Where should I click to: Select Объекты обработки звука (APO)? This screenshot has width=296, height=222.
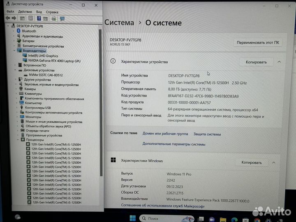[x=49, y=126]
